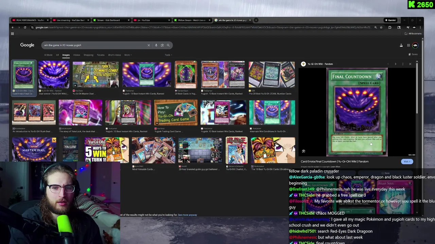Open the apps grid in bookmarks bar
The height and width of the screenshot is (244, 435).
tap(13, 34)
